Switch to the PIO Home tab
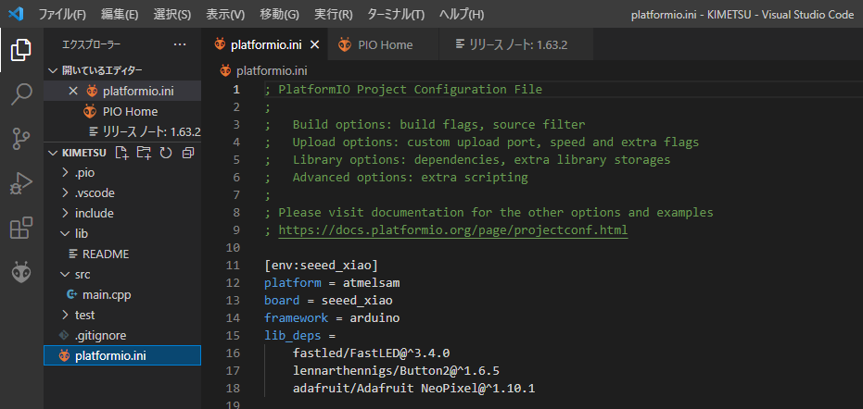This screenshot has height=409, width=863. (x=387, y=44)
